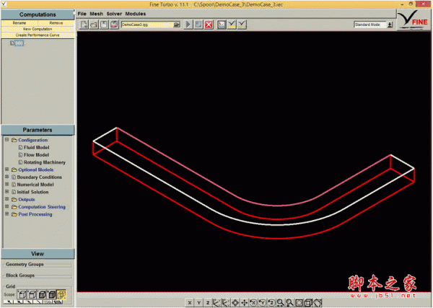Click Create Performance Curve button

38,35
